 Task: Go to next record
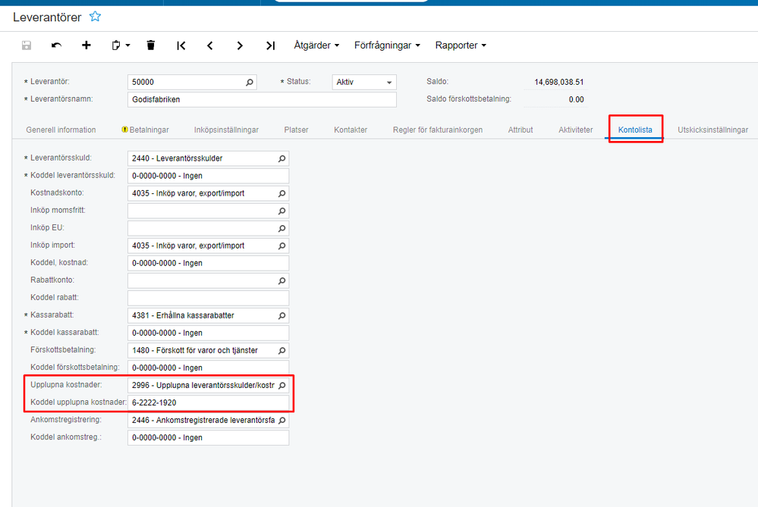[240, 45]
